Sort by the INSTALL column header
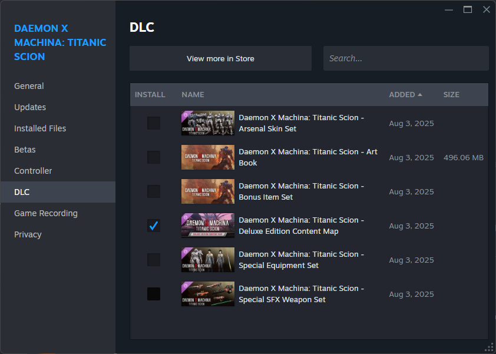 (x=150, y=95)
